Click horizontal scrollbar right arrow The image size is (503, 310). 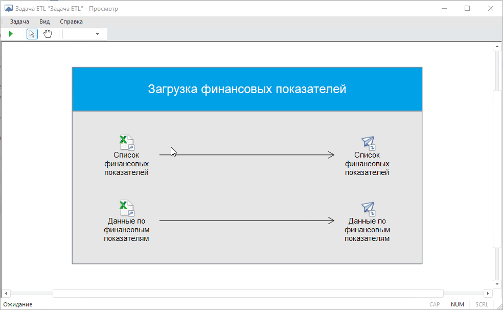click(488, 293)
